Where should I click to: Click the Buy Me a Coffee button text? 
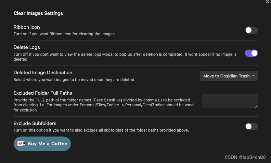47,144
